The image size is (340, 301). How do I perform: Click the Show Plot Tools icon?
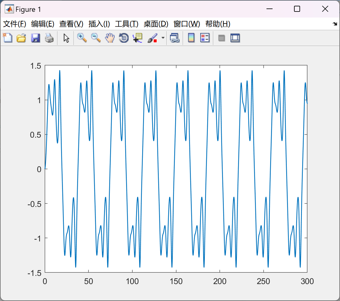pyautogui.click(x=235, y=38)
